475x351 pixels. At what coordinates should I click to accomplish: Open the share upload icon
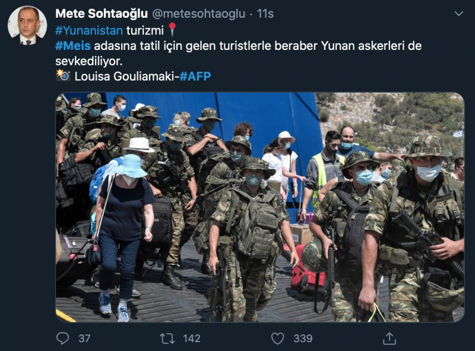coord(389,339)
